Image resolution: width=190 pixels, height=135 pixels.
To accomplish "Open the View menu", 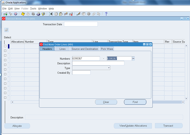I will tap(17, 9).
